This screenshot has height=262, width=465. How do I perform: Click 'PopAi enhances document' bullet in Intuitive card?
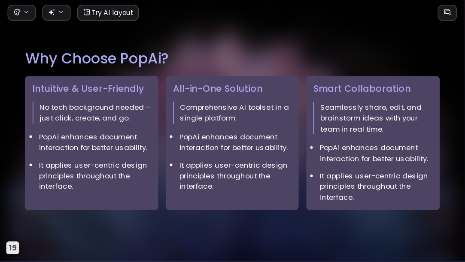pos(93,142)
